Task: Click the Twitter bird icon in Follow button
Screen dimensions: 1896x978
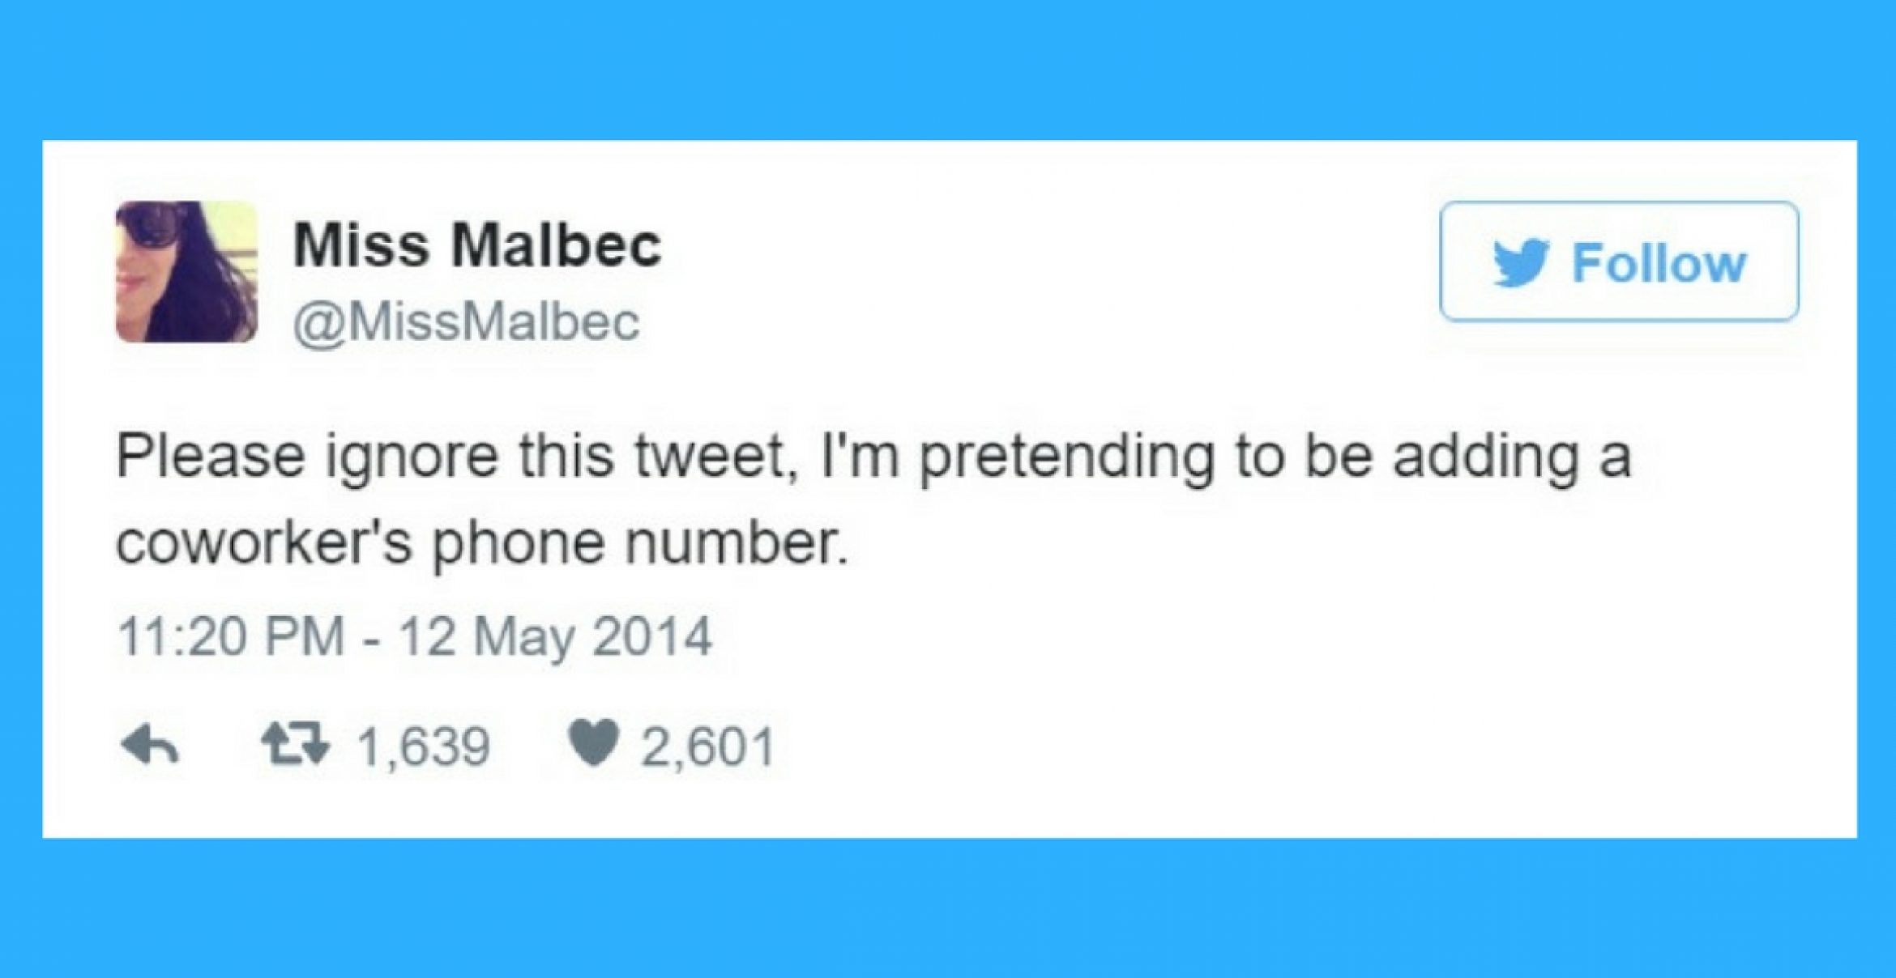Action: point(1521,263)
